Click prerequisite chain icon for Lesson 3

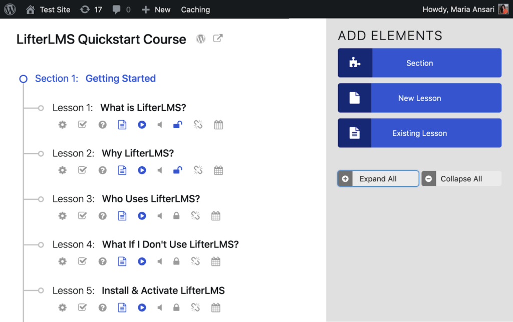tap(195, 215)
